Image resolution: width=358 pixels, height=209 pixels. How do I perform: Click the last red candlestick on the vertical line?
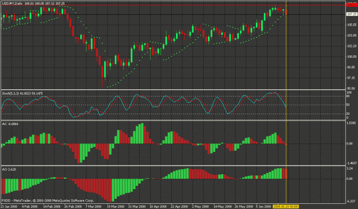point(286,12)
